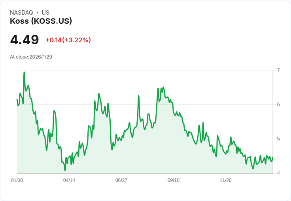Click the 09/10 x-axis date label
This screenshot has height=201, width=291.
pyautogui.click(x=174, y=180)
